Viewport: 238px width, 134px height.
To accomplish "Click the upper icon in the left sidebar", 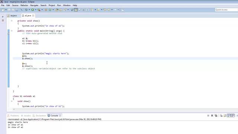I will (3, 16).
